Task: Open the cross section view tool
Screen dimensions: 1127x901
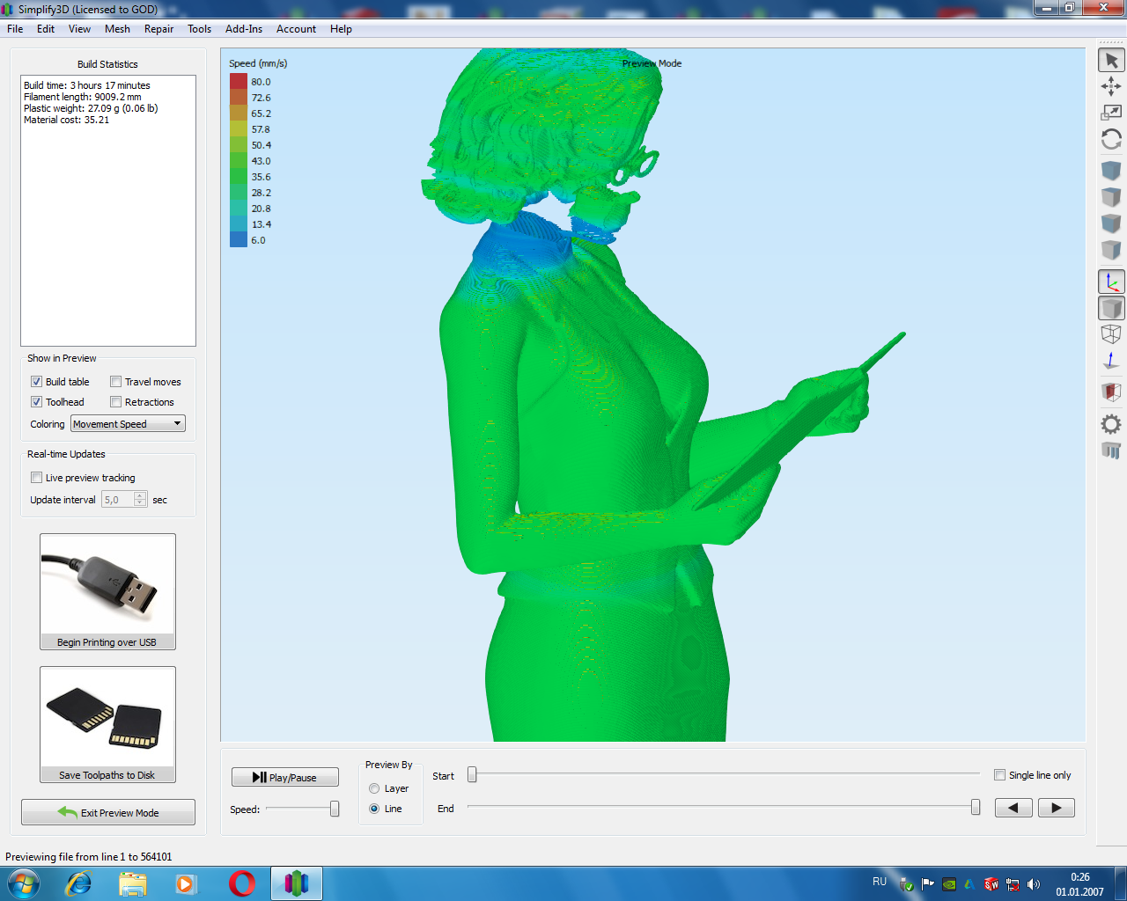Action: [x=1111, y=392]
